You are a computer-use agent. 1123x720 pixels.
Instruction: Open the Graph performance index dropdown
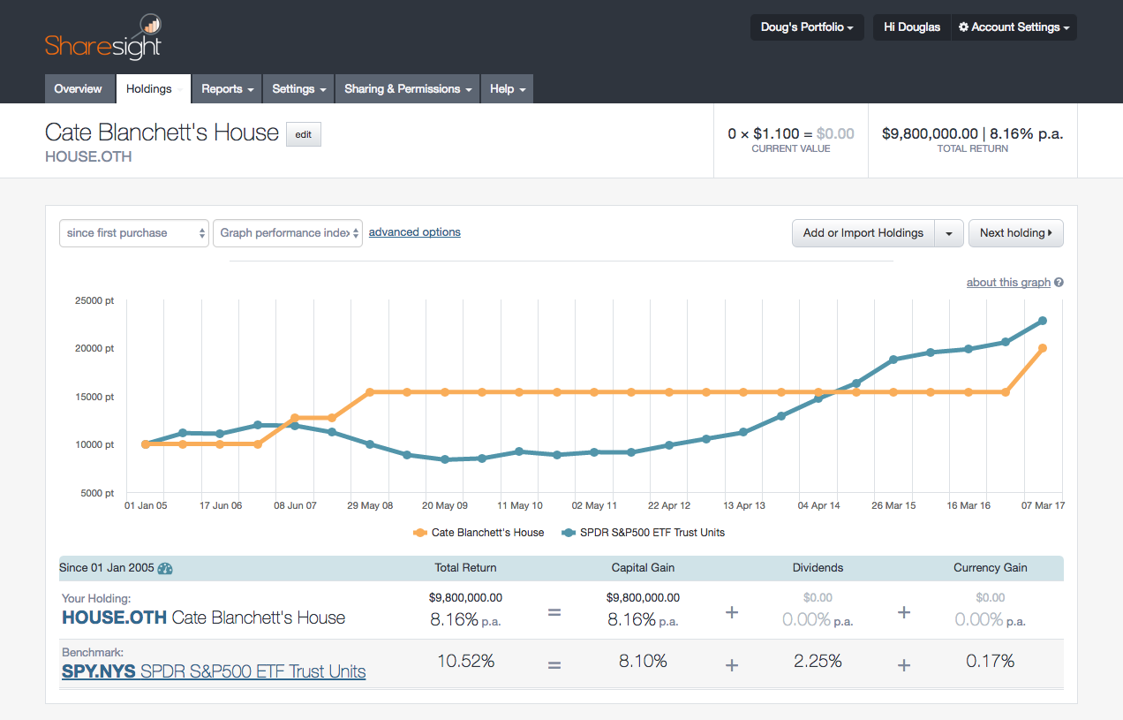(288, 233)
